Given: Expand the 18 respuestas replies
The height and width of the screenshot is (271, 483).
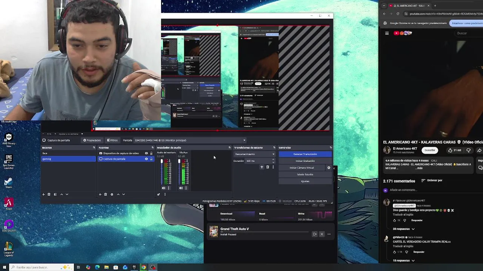Looking at the screenshot, I should 404,260.
